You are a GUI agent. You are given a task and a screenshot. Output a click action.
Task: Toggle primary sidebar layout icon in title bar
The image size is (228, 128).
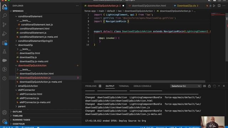pyautogui.click(x=210, y=1)
